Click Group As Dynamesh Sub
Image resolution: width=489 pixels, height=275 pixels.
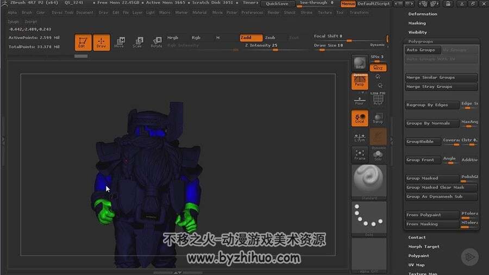click(x=441, y=196)
